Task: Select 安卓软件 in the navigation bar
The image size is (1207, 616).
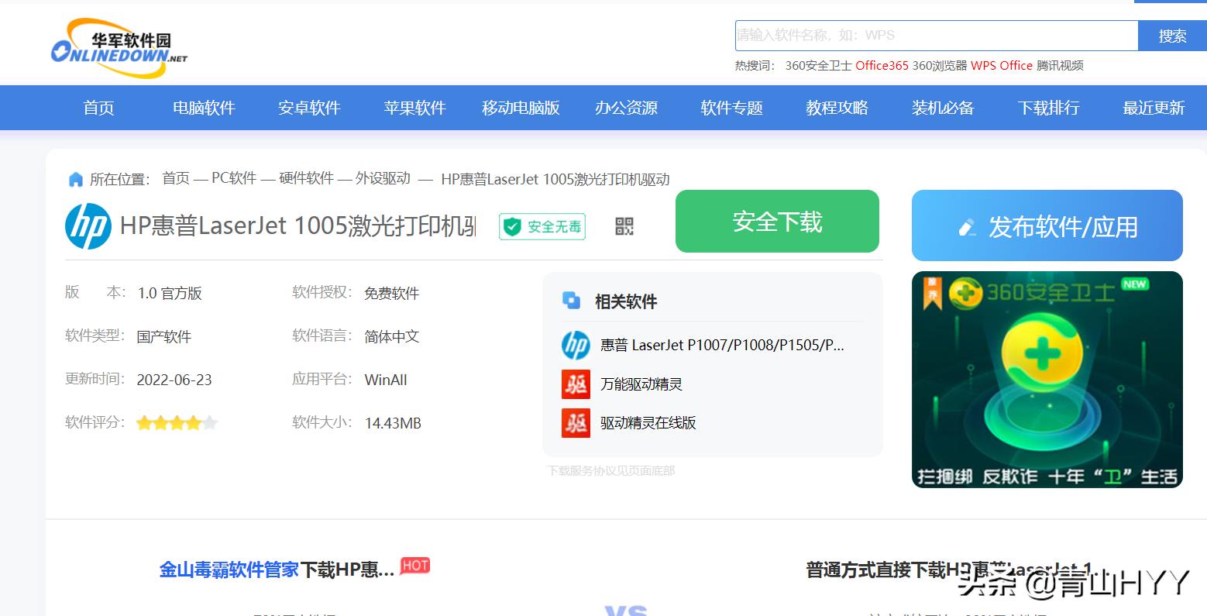Action: pos(309,108)
